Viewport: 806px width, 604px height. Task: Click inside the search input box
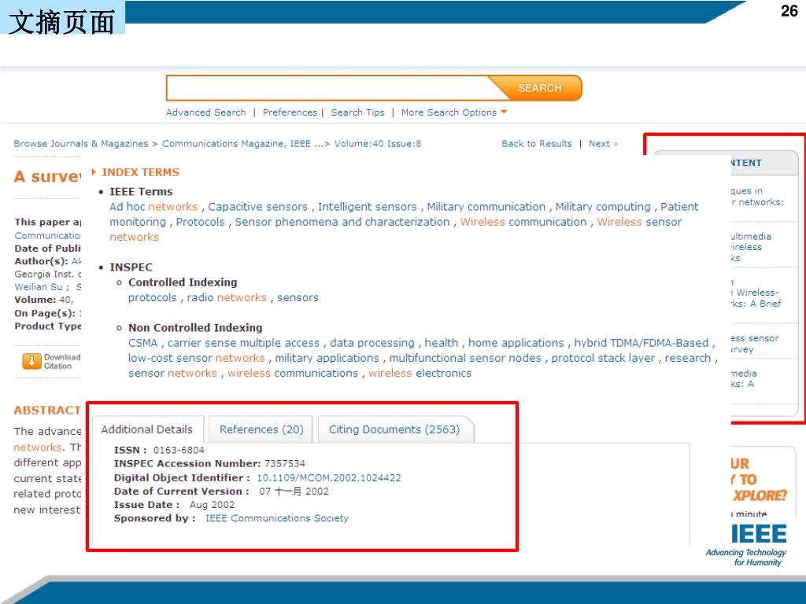329,88
